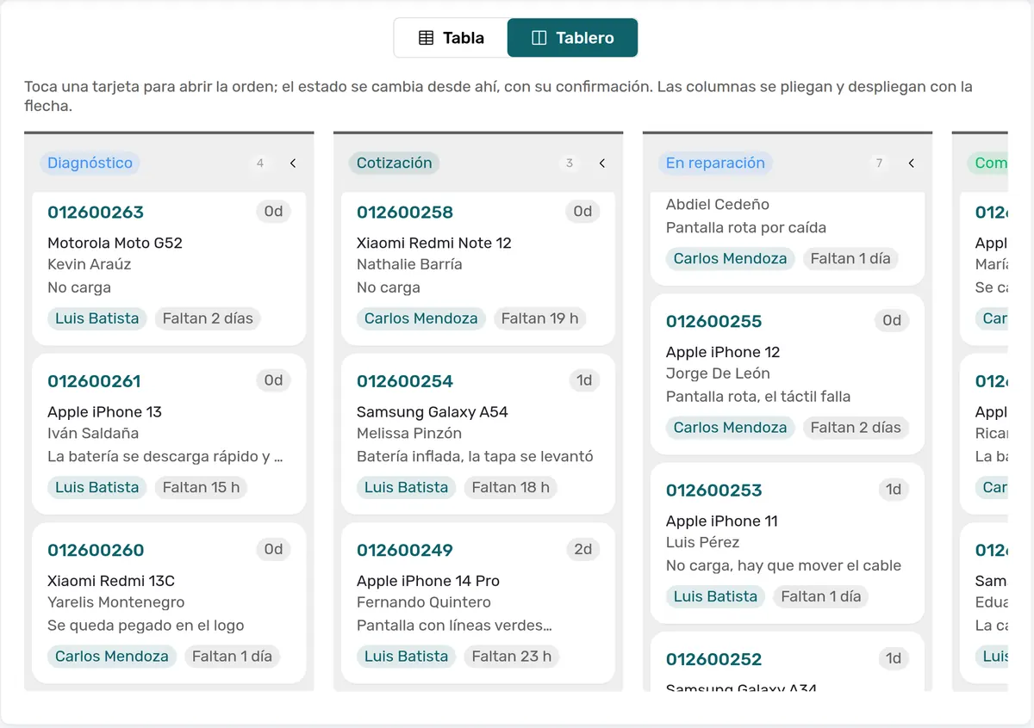Click the Faltan 1 día badge on order 012600253
Image resolution: width=1034 pixels, height=728 pixels.
pyautogui.click(x=820, y=596)
